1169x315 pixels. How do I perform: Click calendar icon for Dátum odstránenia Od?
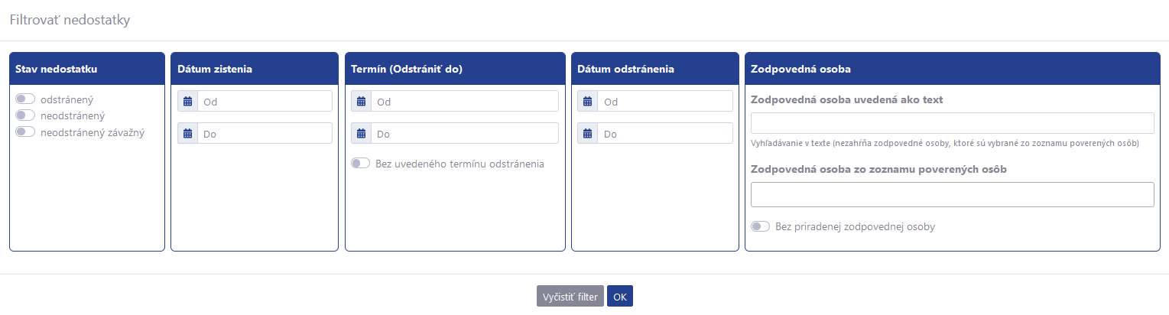pos(588,101)
